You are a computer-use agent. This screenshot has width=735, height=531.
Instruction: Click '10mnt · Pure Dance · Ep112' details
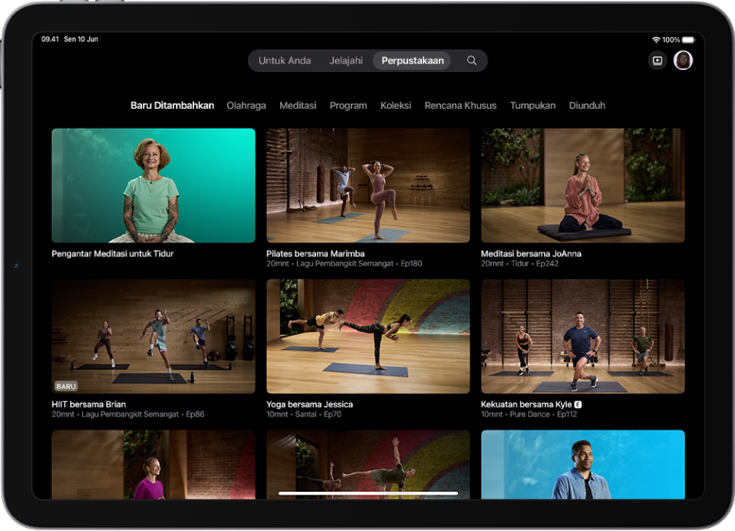point(529,414)
